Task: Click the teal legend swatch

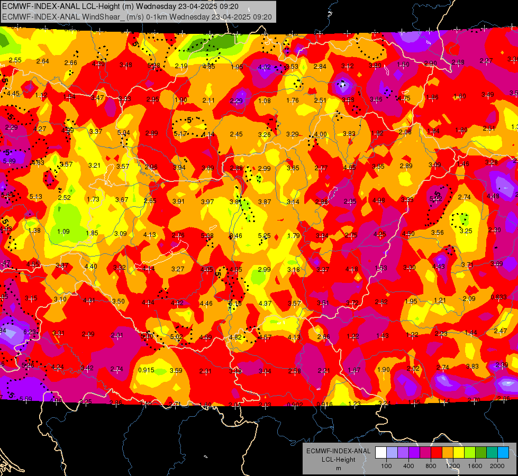Action: coord(492,453)
